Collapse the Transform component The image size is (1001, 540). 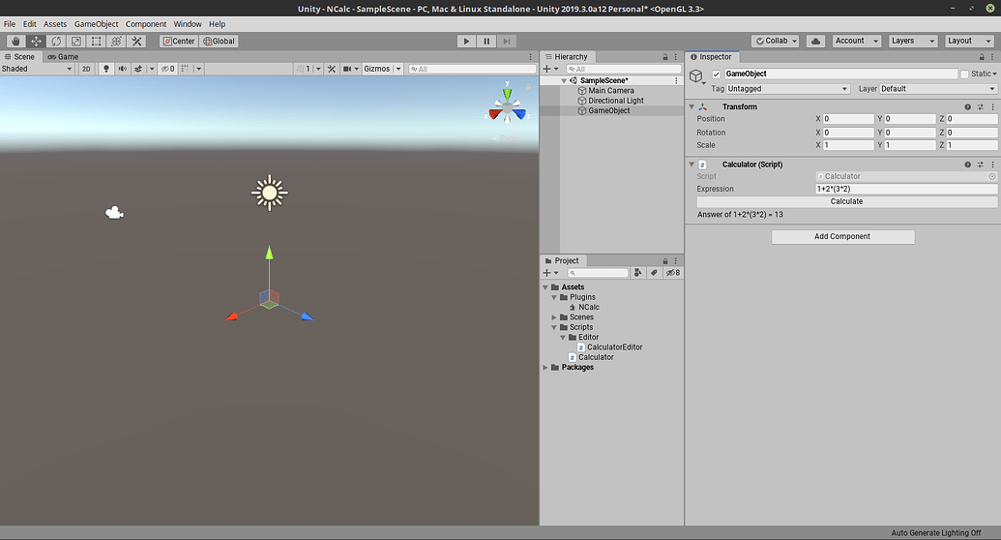point(692,106)
